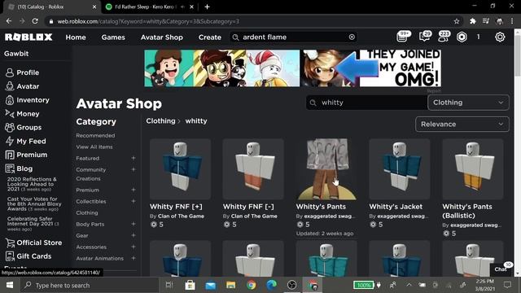Screen dimensions: 521x293
Task: Open the Clothing category dropdown
Action: (468, 103)
